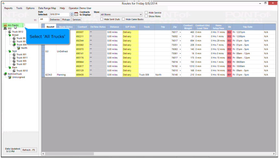Viewport: 279px width, 158px height.
Task: Click the store 000 building icon
Action: pyautogui.click(x=5, y=29)
